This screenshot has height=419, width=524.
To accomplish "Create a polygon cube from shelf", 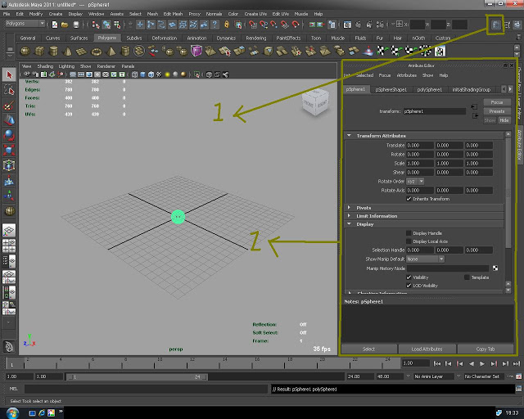I will pos(39,51).
